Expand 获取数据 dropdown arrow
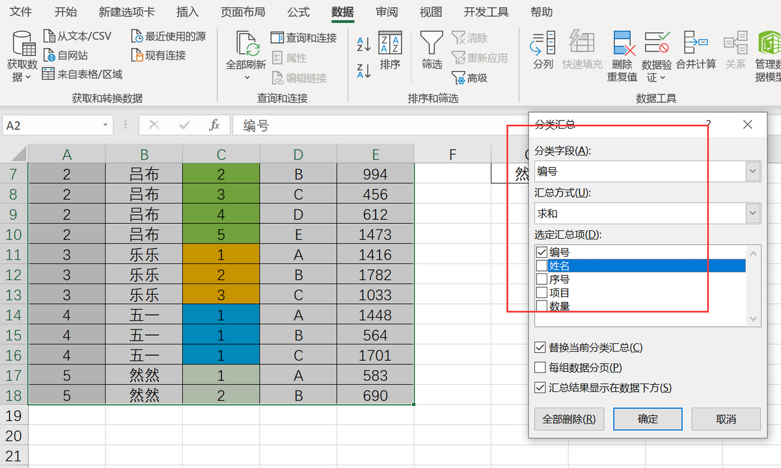Screen dimensions: 781x468 27,77
